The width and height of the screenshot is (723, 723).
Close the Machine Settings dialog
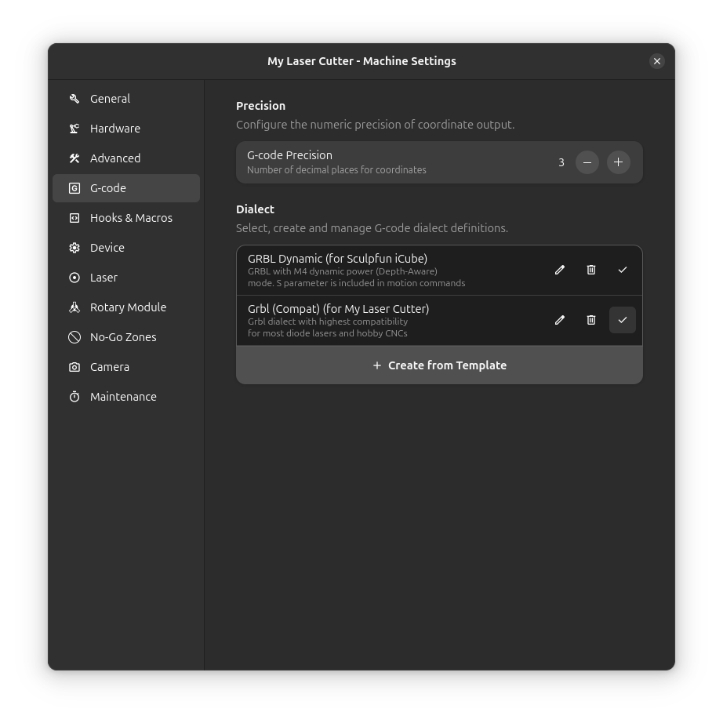pos(656,60)
